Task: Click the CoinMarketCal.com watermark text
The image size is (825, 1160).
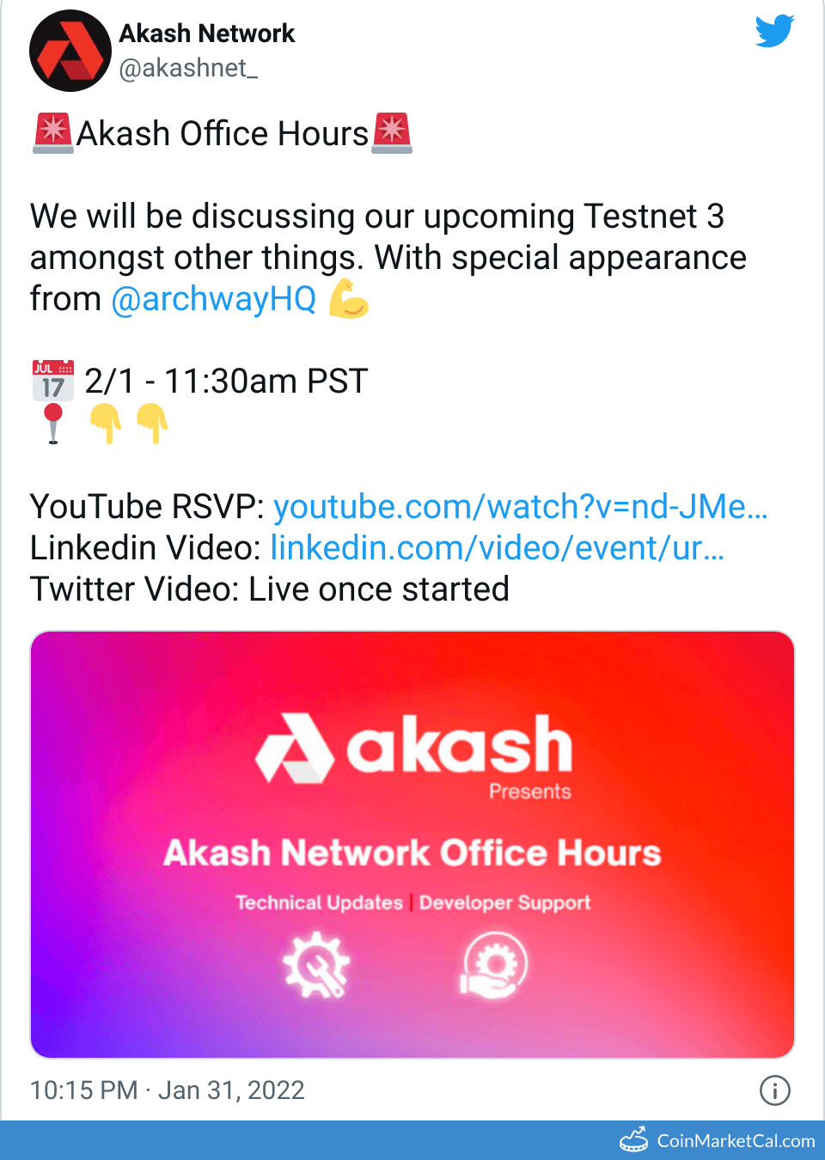Action: 736,1141
